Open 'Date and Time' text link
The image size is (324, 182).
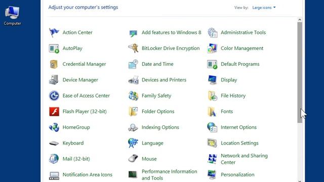click(157, 64)
